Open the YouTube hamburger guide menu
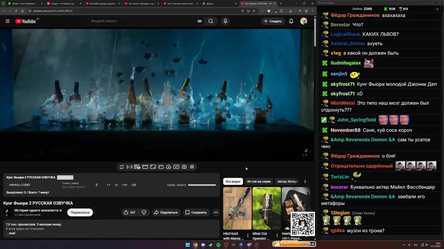This screenshot has height=249, width=444. (8, 21)
